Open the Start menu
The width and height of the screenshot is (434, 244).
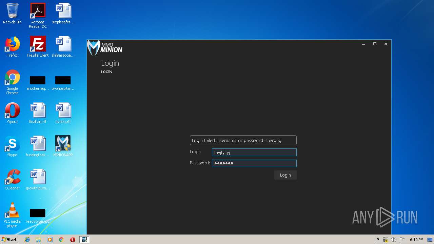coord(9,240)
